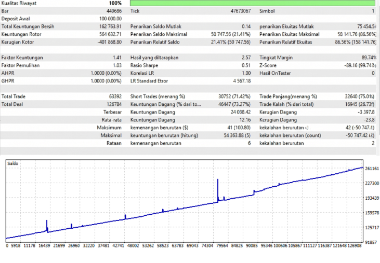Screen dimensions: 380x263
Task: Select the 261161 label on the vertical axis
Action: (372, 169)
